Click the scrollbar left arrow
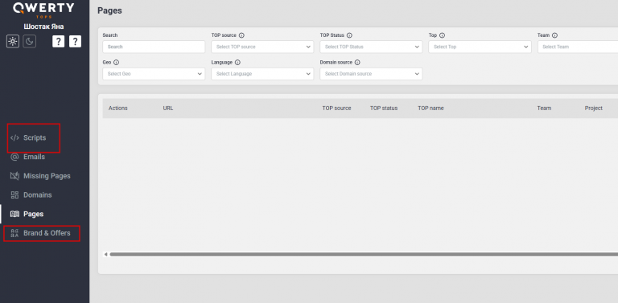Image resolution: width=618 pixels, height=303 pixels. 105,255
